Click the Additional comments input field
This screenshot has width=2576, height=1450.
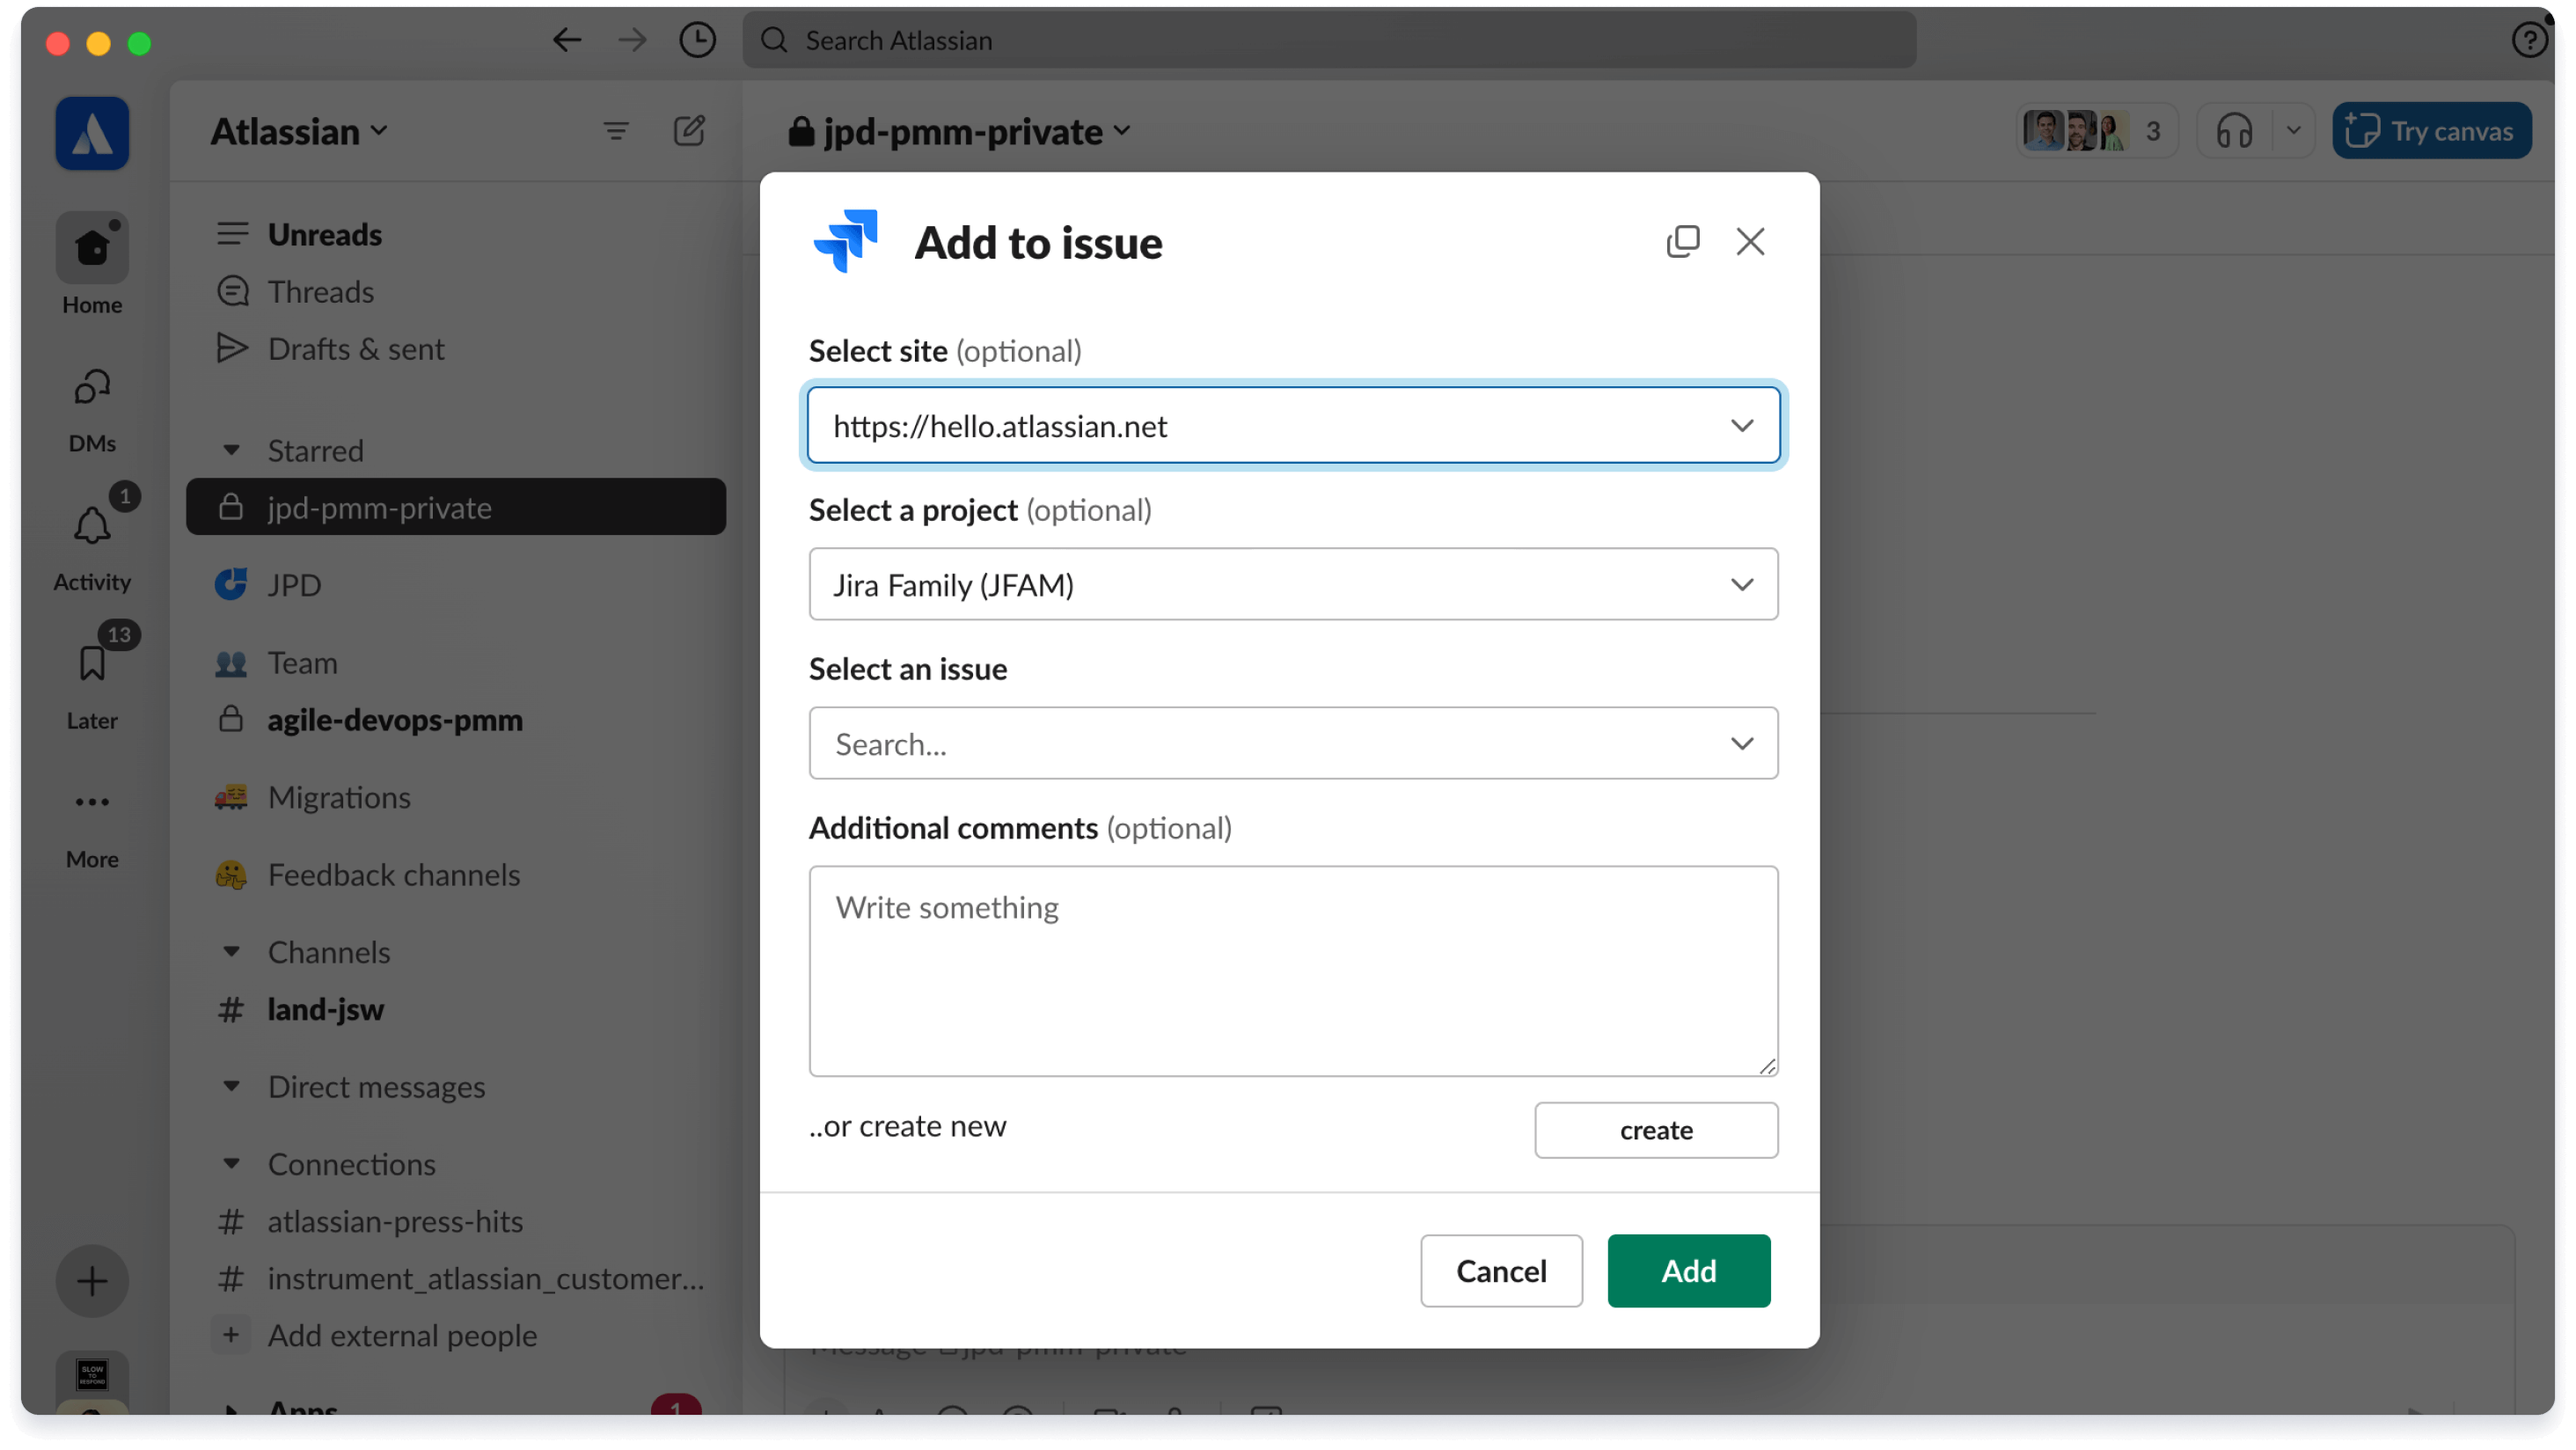tap(1293, 970)
